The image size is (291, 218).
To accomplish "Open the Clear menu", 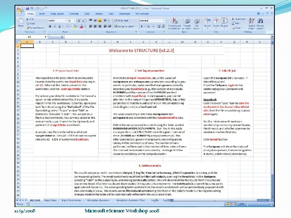I will [237, 28].
